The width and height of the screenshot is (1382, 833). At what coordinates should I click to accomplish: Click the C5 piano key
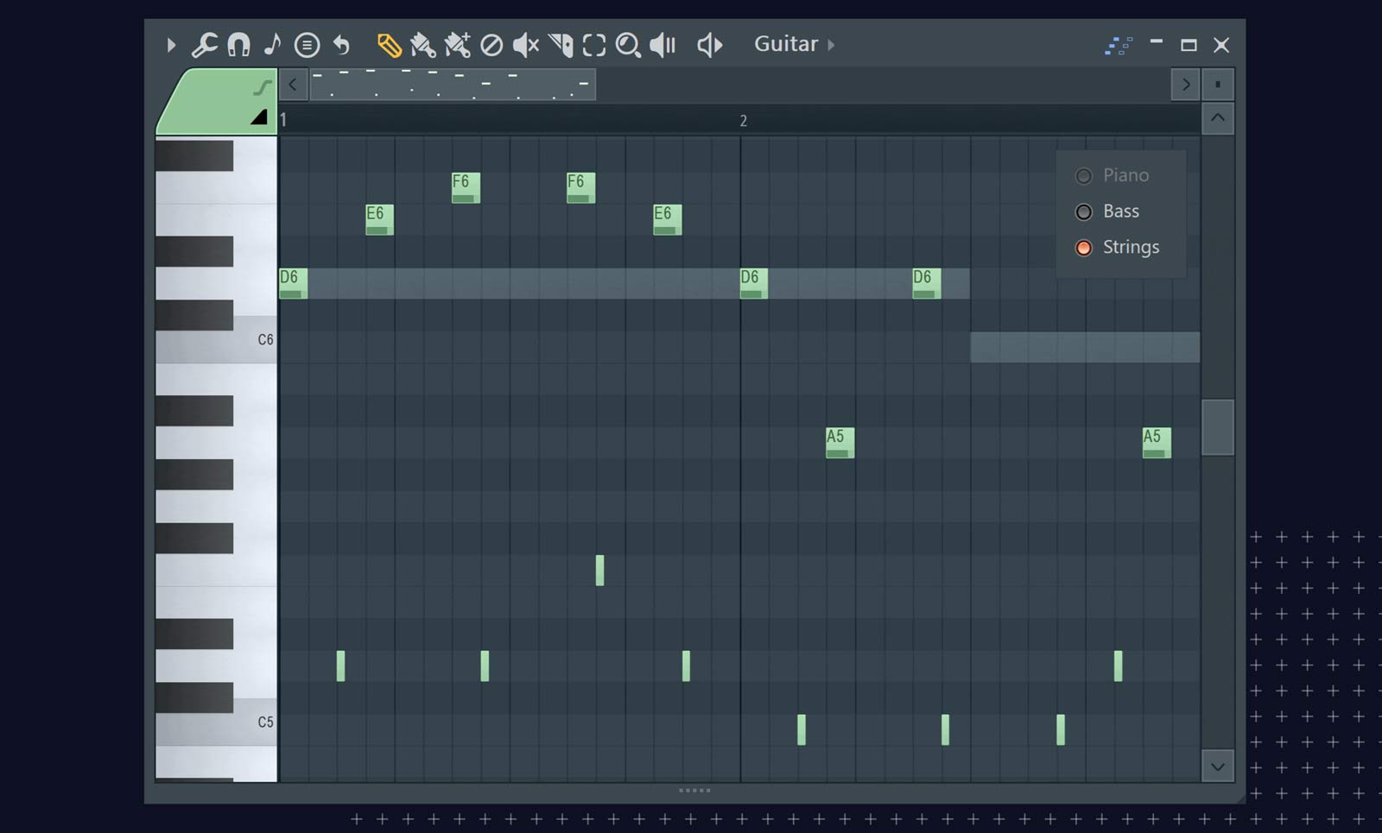tap(216, 723)
